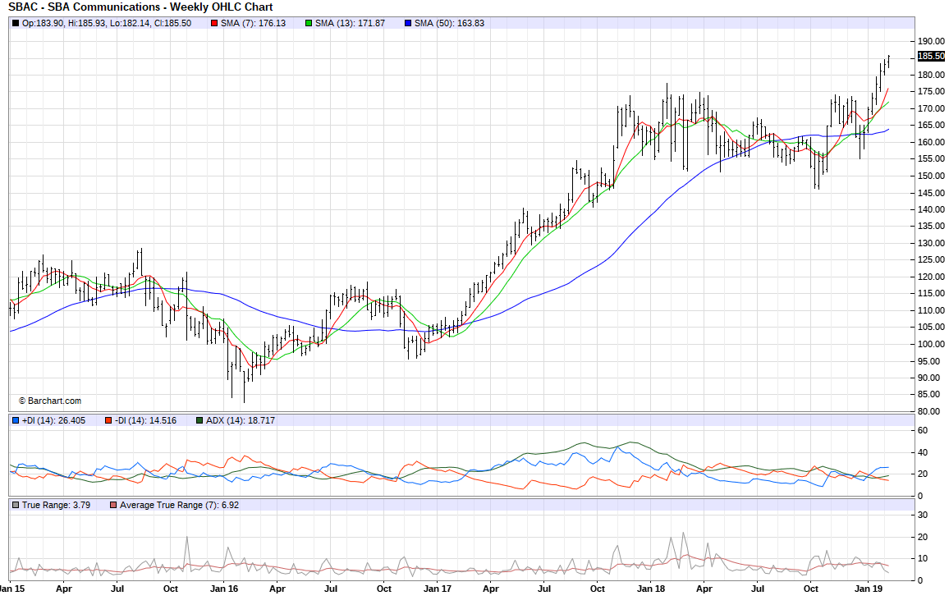This screenshot has width=949, height=614.
Task: Click the gray True Range legend swatch
Action: 16,505
